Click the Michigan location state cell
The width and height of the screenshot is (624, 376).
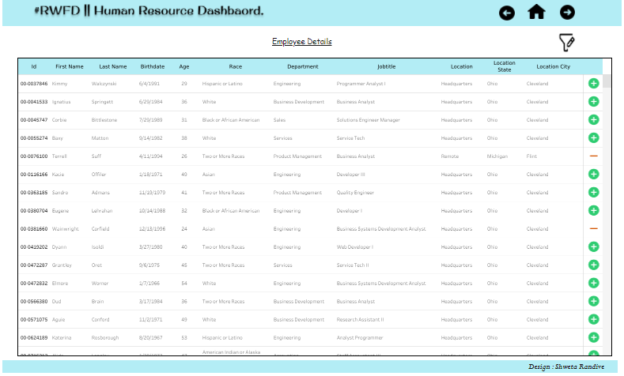click(497, 156)
